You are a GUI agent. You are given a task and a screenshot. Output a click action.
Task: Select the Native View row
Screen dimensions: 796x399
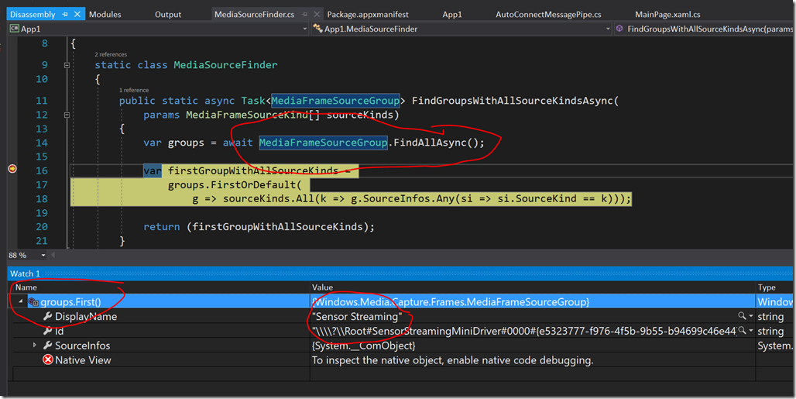(400, 360)
